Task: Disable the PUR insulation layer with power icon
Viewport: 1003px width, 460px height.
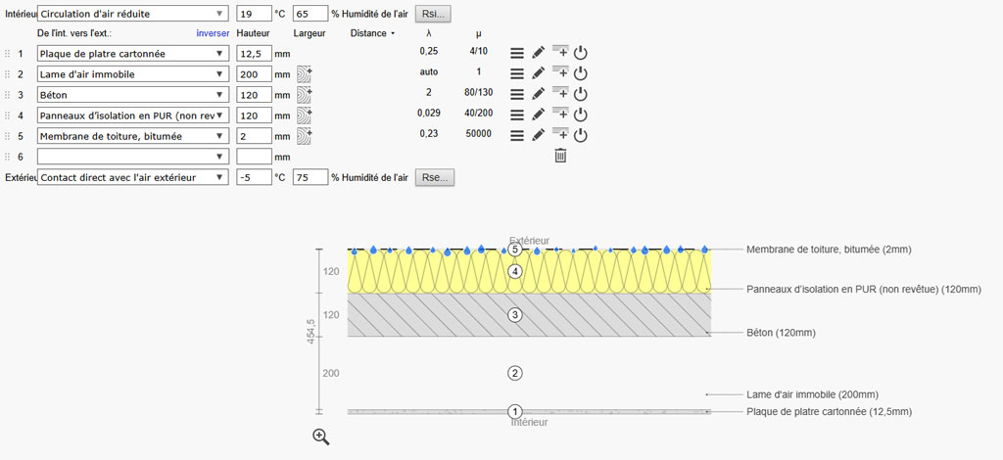Action: (x=580, y=115)
